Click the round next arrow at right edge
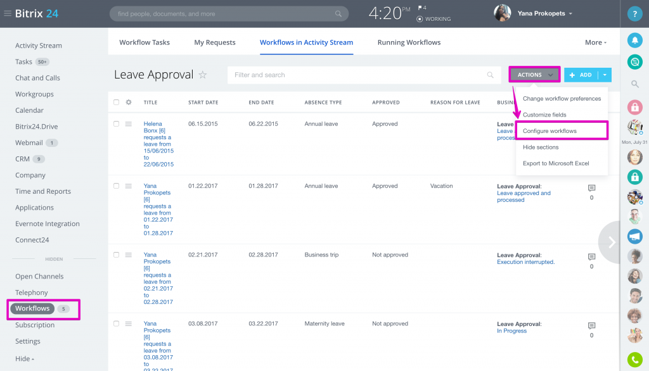The height and width of the screenshot is (371, 649). (610, 242)
